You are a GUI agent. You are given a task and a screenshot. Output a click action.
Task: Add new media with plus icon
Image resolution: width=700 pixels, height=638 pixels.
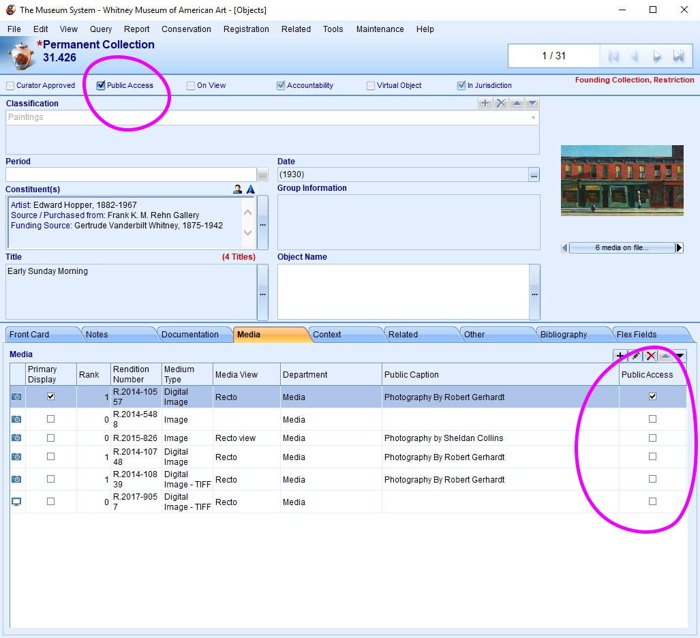pos(620,356)
